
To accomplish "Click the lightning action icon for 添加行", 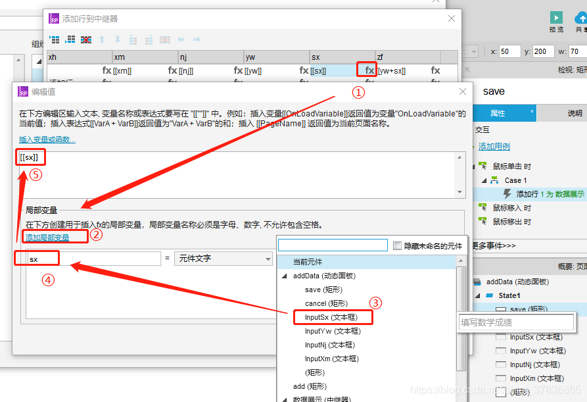I will coord(507,193).
